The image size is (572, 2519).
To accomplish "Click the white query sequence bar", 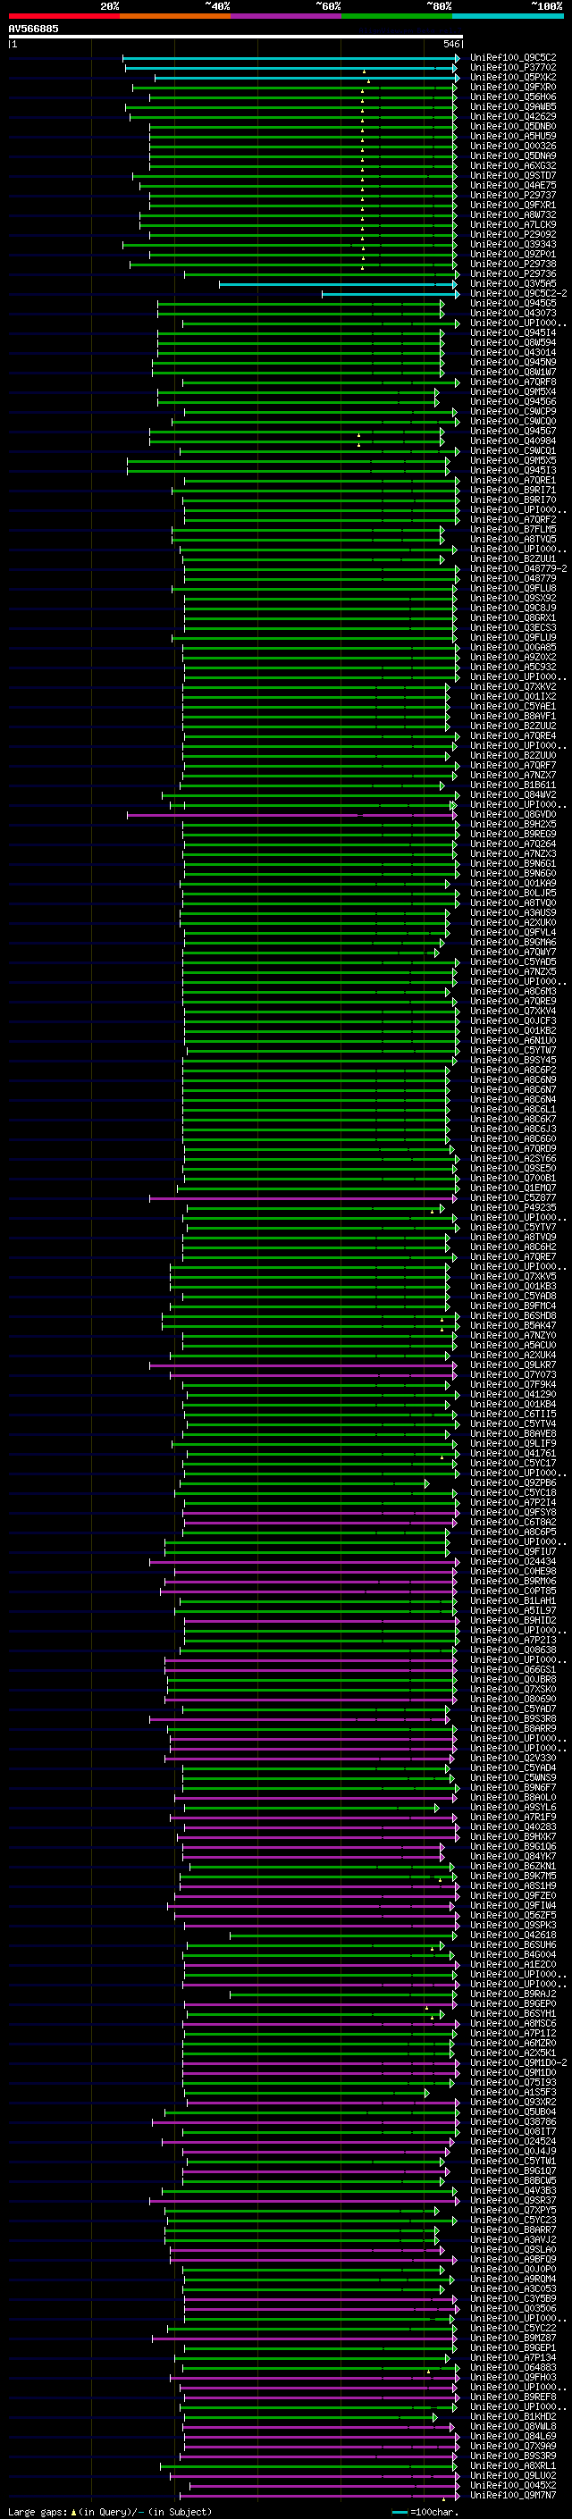I will point(235,36).
